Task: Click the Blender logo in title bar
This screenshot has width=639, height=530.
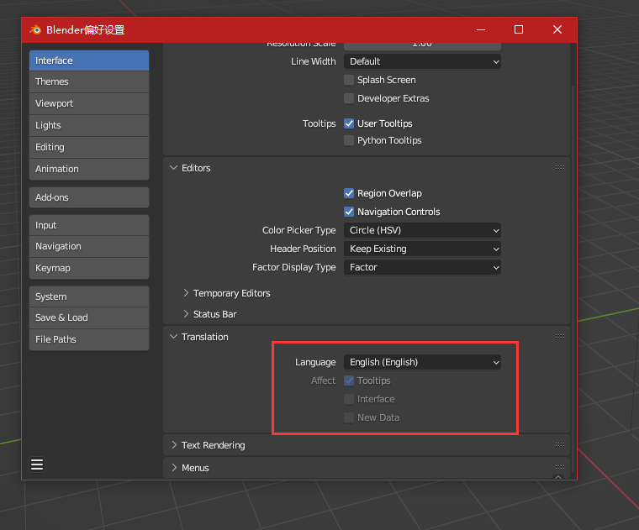Action: [35, 29]
